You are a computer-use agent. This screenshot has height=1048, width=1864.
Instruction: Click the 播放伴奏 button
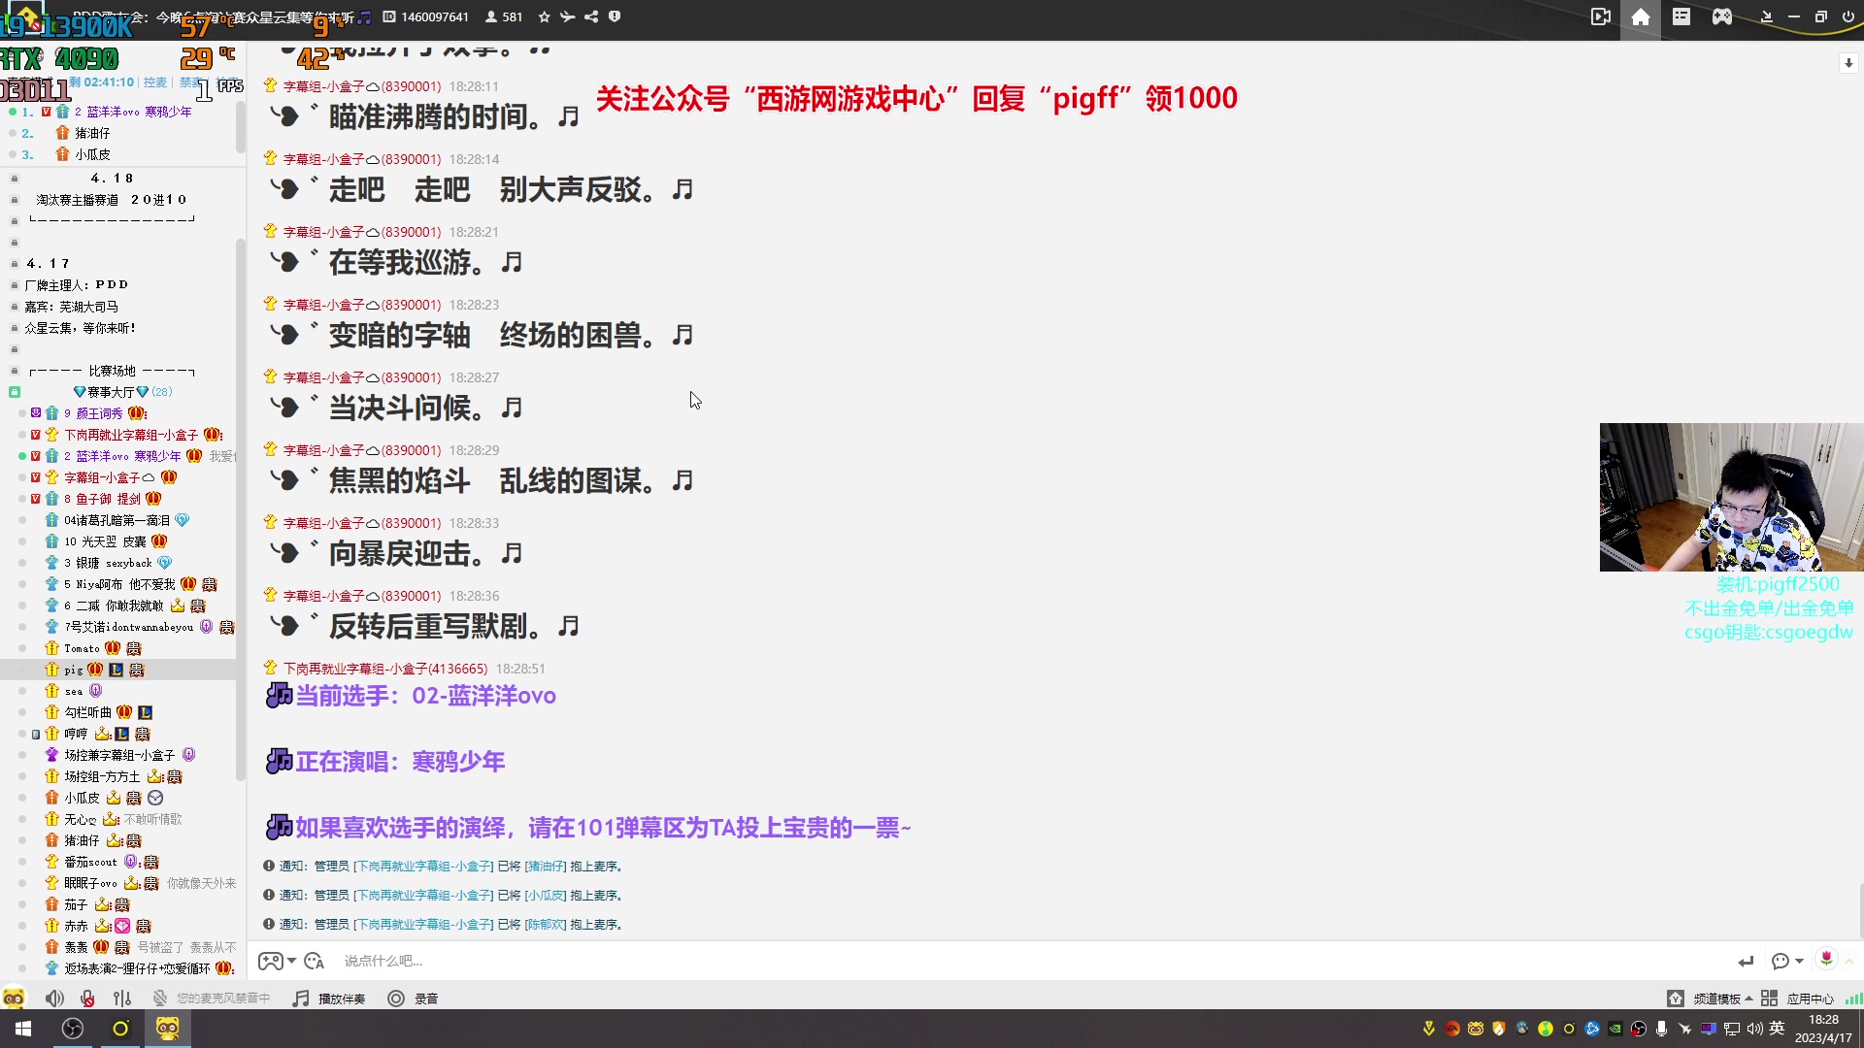pyautogui.click(x=329, y=999)
